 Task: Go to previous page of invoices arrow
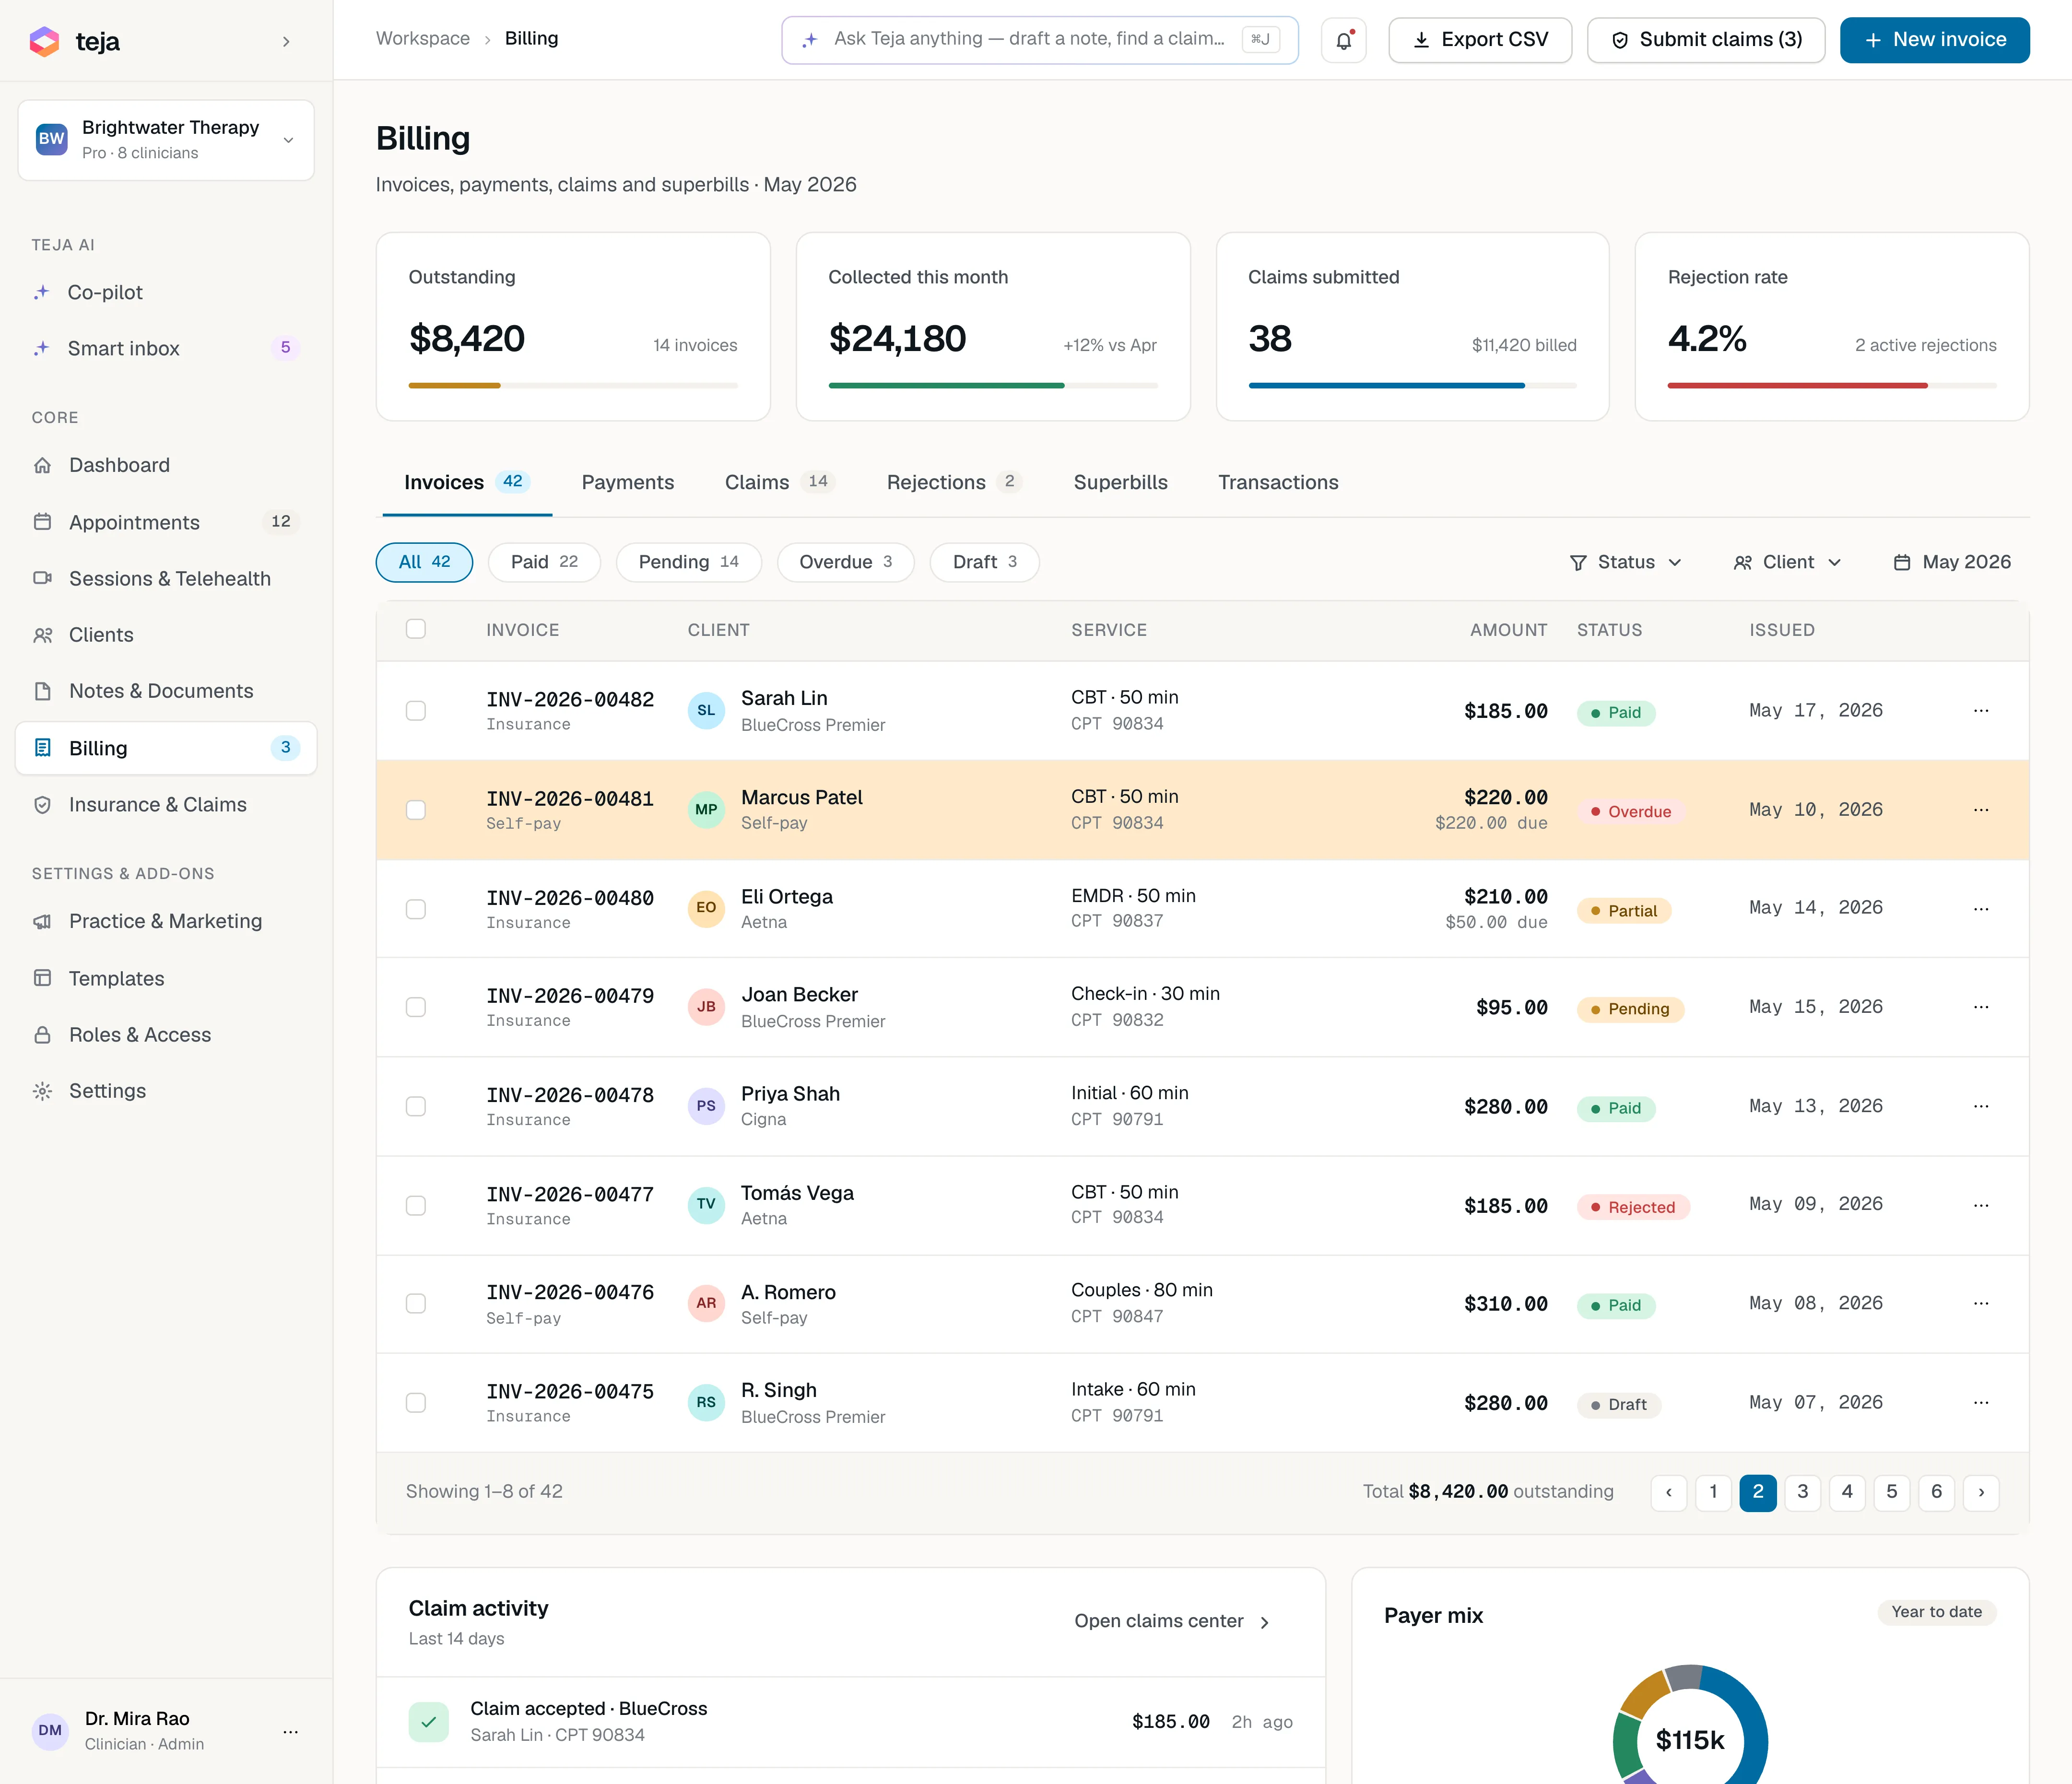(1668, 1492)
